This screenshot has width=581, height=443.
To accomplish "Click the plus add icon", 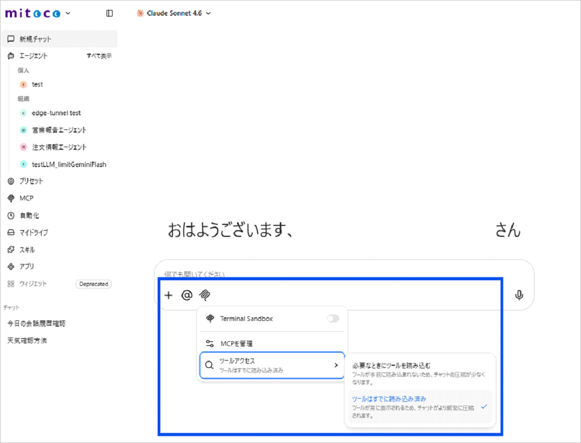I will point(169,295).
